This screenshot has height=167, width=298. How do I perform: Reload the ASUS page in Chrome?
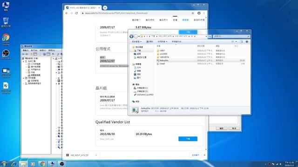[x=76, y=13]
